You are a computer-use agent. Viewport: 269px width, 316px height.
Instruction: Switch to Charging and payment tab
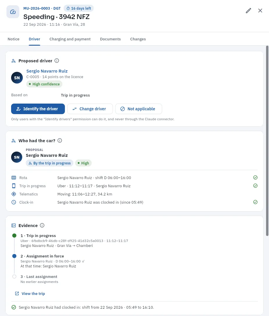(x=70, y=39)
